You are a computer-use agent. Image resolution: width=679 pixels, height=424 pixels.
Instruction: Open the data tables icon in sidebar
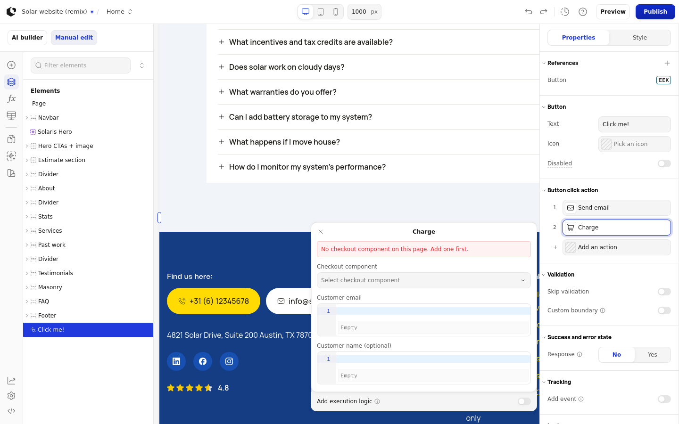click(x=11, y=116)
